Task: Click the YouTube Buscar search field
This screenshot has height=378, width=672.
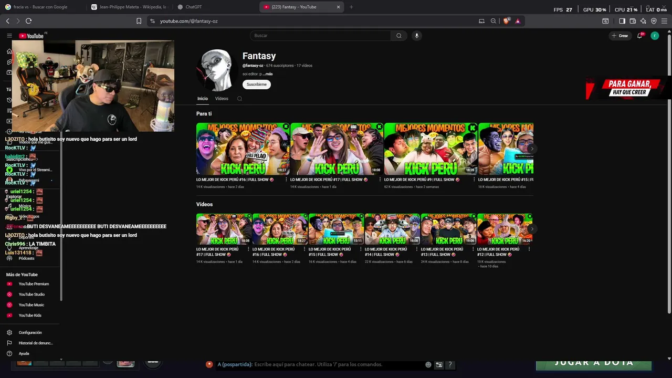Action: coord(320,36)
